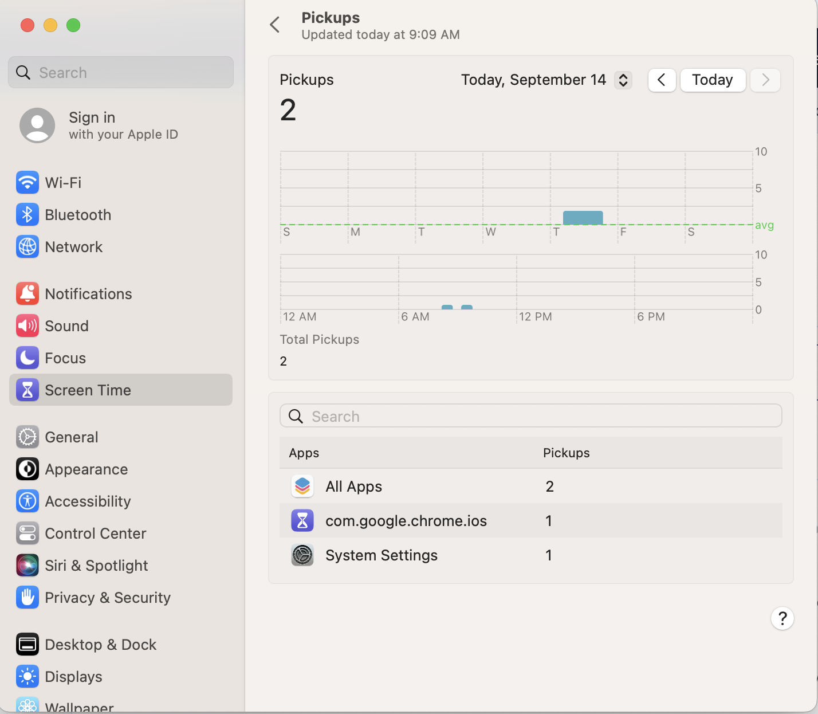
Task: Click the Privacy & Security hand icon
Action: point(27,598)
